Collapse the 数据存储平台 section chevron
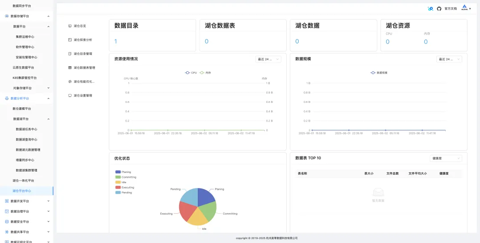480x243 pixels. 48,16
